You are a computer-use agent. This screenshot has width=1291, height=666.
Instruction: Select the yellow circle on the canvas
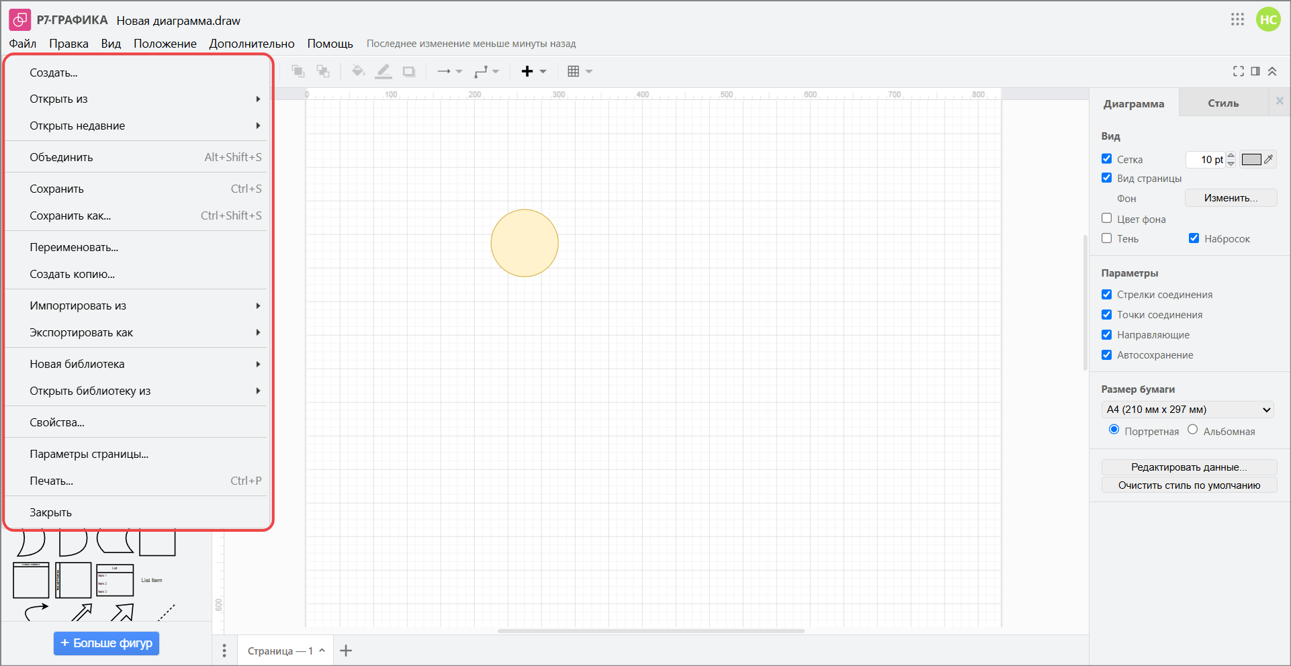point(525,243)
